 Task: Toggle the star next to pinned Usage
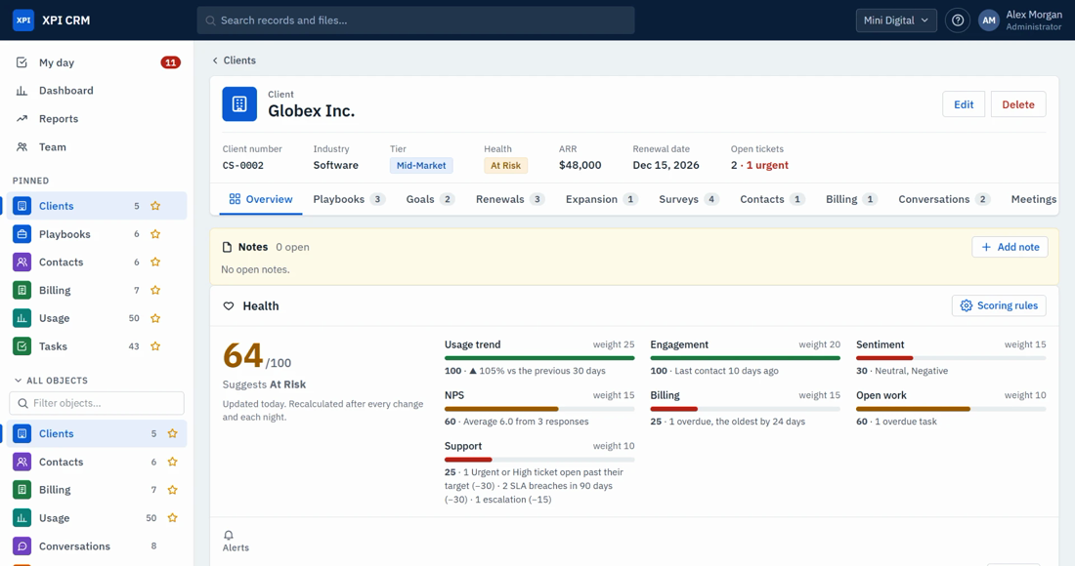point(155,318)
